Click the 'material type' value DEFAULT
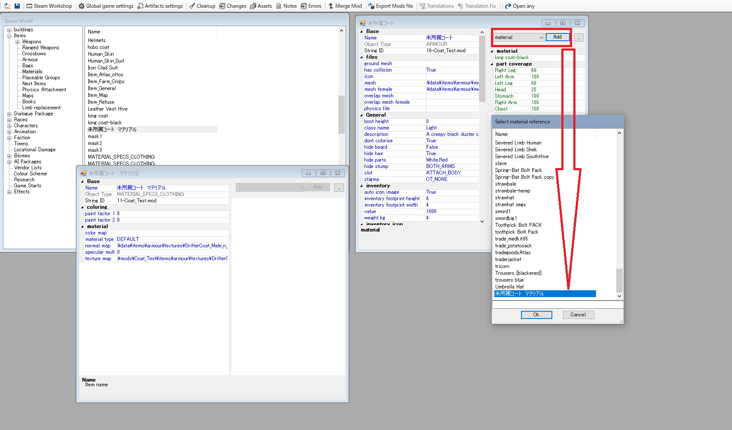The height and width of the screenshot is (430, 732). 172,239
